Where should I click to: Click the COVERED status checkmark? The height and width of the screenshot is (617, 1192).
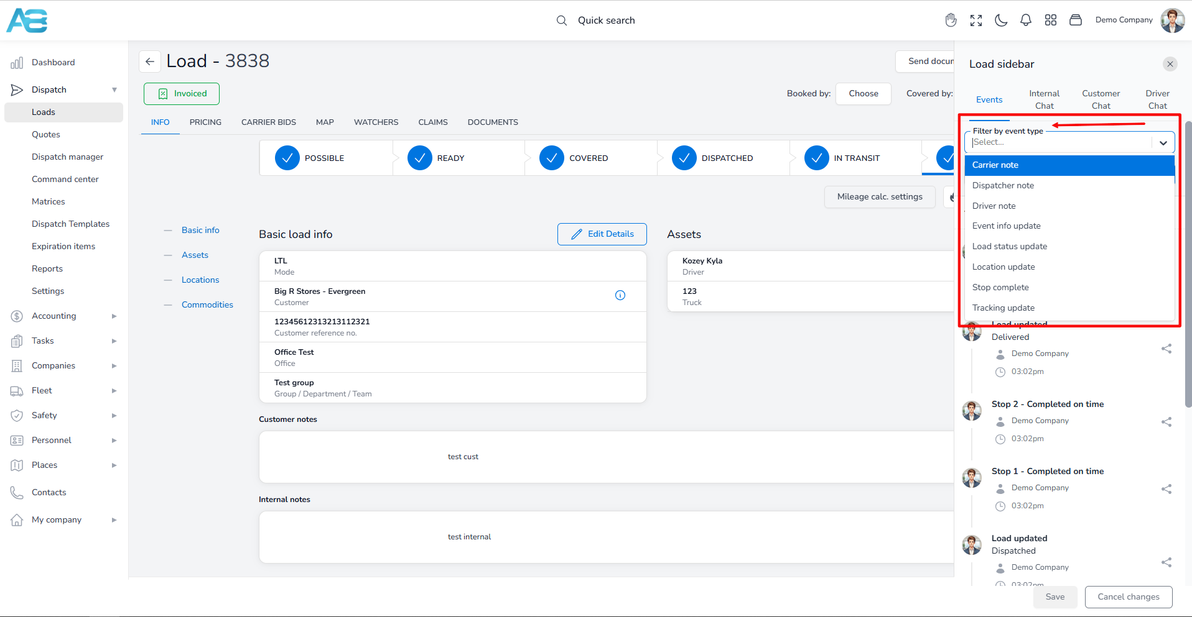[552, 158]
